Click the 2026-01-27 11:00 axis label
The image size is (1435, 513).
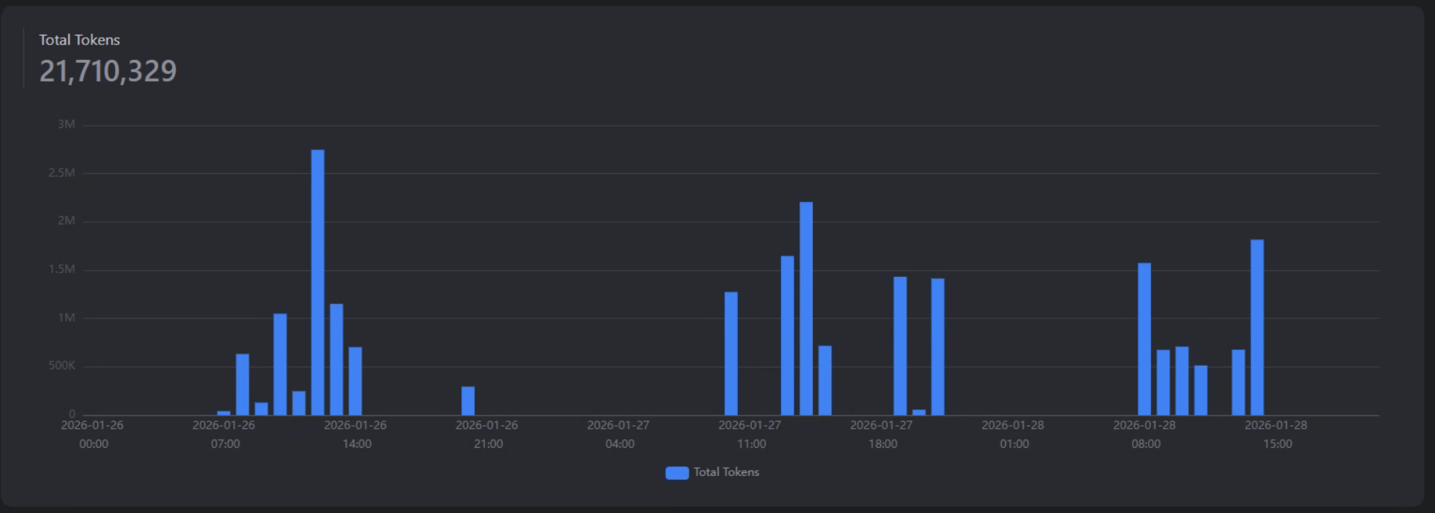pyautogui.click(x=750, y=435)
